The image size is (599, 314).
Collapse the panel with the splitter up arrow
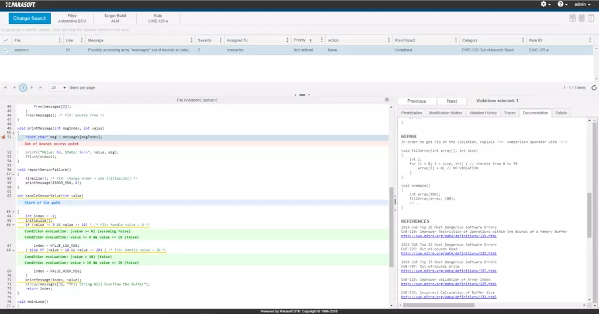295,95
